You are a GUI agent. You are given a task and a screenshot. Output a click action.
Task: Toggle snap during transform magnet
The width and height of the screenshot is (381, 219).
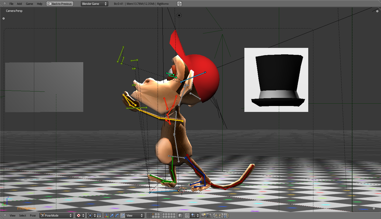coord(187,216)
